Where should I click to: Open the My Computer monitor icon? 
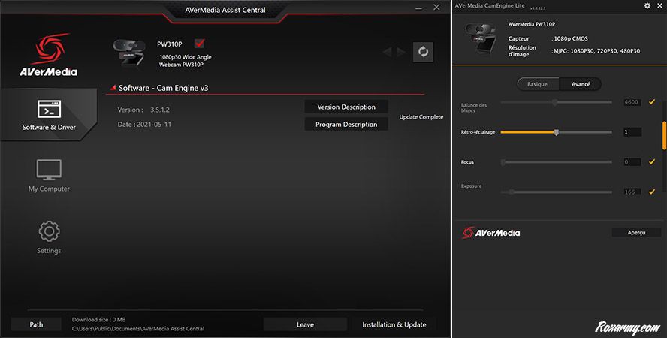tap(49, 170)
